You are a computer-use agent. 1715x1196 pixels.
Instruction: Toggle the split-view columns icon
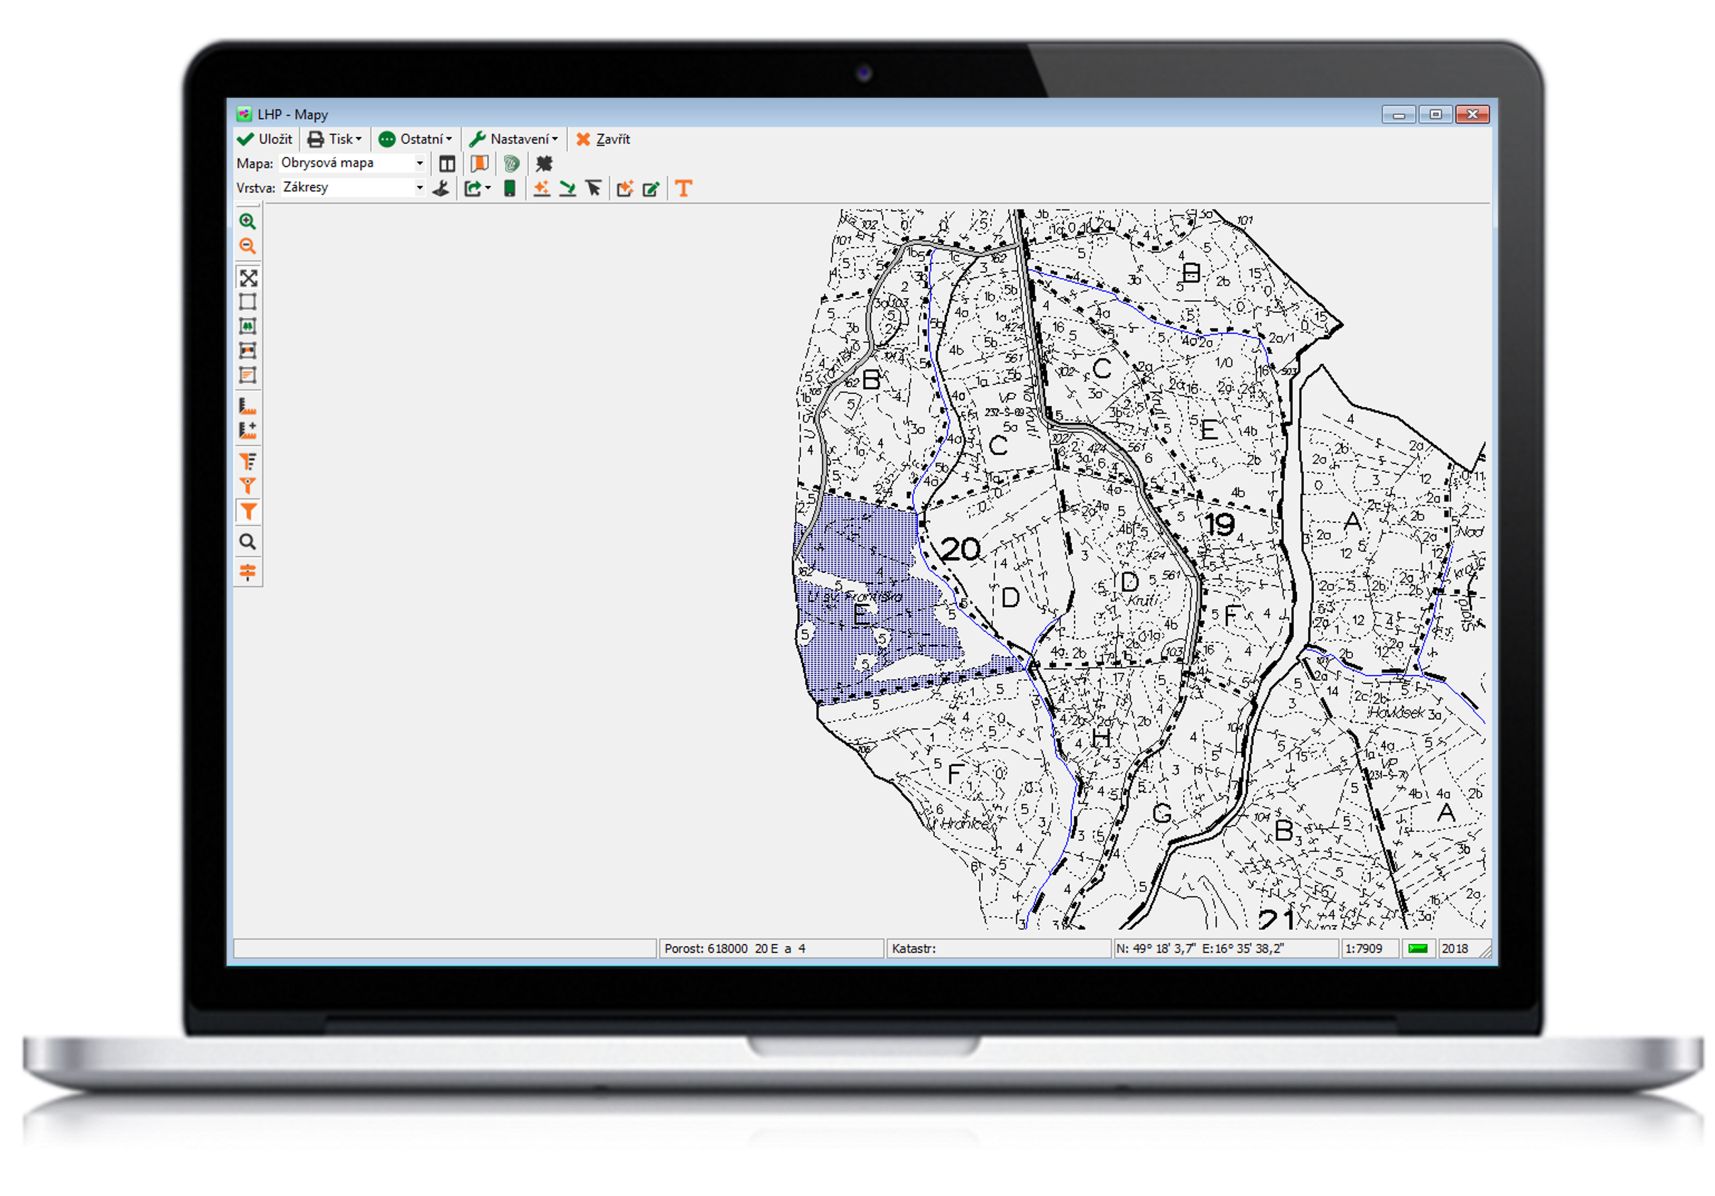coord(447,163)
